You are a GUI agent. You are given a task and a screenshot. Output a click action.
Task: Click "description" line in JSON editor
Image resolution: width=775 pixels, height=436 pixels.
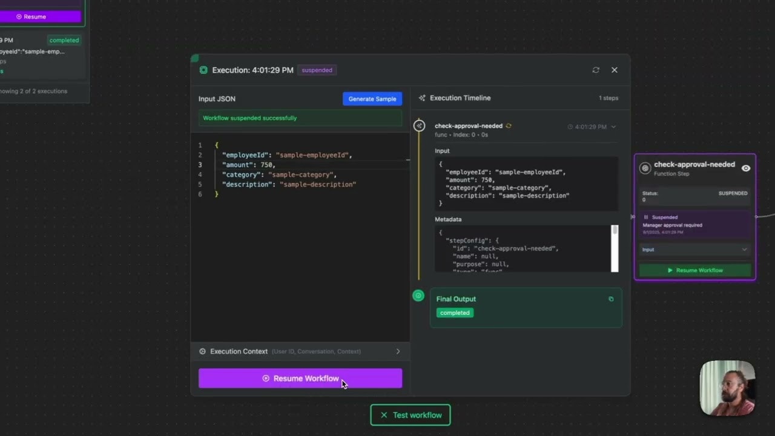click(289, 184)
